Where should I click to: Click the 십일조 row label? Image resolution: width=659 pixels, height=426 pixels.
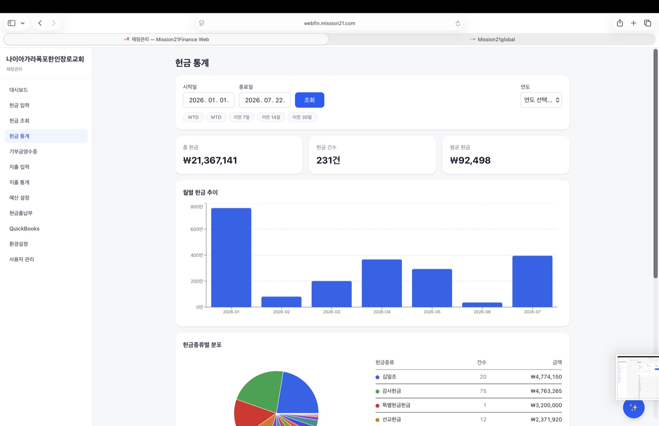pos(389,377)
